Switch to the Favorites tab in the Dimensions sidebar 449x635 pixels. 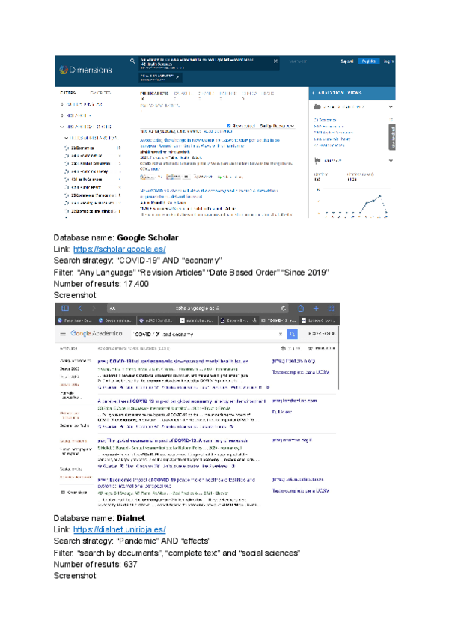tap(100, 93)
